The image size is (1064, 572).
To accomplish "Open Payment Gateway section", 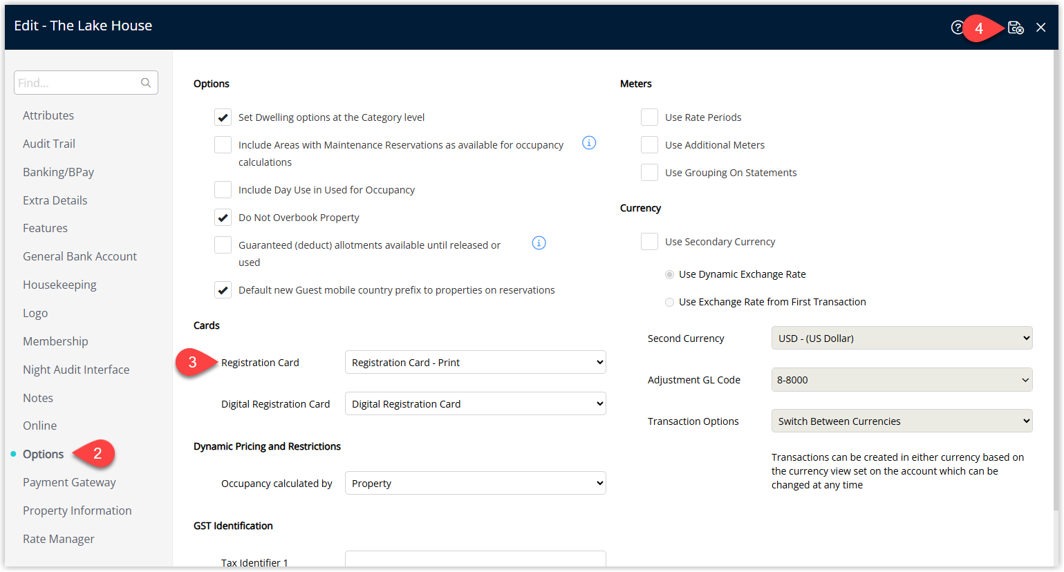I will point(69,482).
